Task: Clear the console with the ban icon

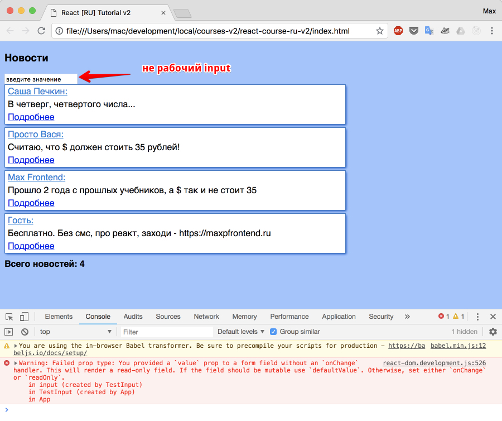Action: click(x=25, y=332)
